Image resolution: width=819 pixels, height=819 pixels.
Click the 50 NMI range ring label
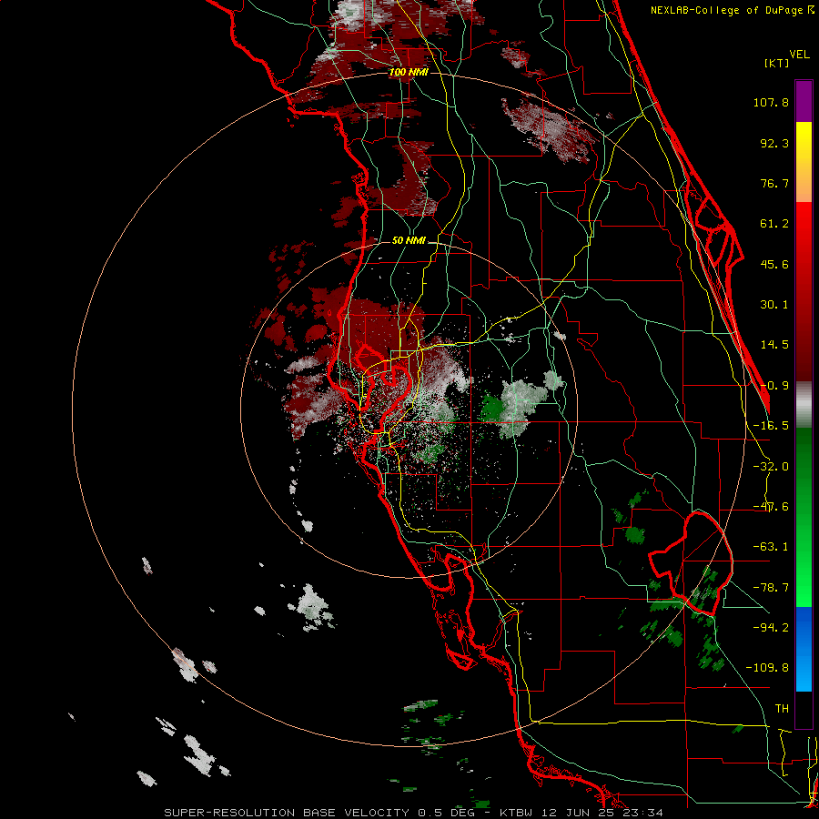pyautogui.click(x=409, y=240)
